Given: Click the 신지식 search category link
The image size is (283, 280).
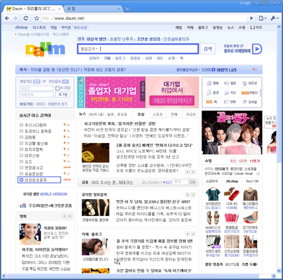Looking at the screenshot, I should click(94, 58).
